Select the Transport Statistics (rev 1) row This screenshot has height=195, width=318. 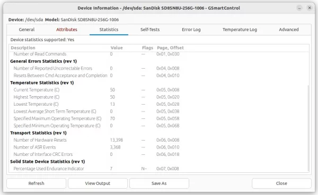pyautogui.click(x=158, y=133)
